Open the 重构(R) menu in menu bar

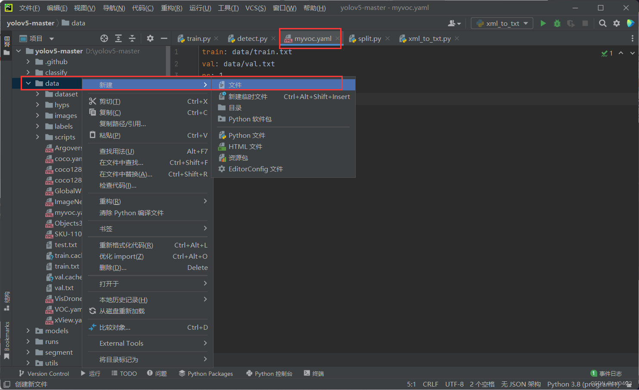pyautogui.click(x=171, y=8)
